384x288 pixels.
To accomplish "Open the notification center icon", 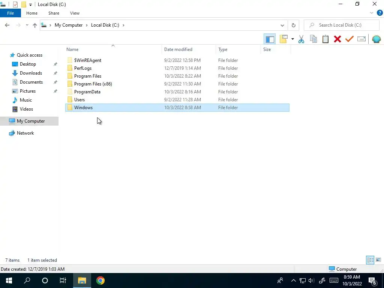I will click(x=372, y=281).
